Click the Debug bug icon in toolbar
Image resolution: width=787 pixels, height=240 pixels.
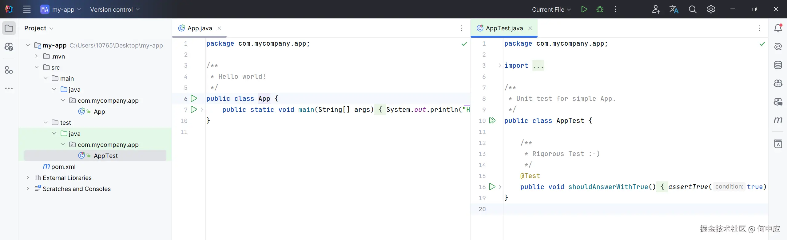coord(599,10)
